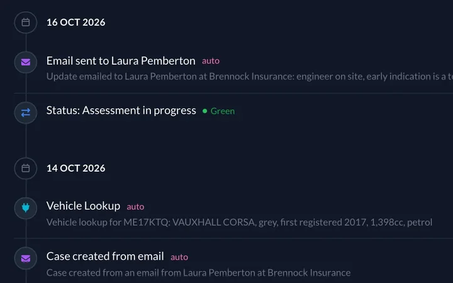Click the auto tag beside Case created
The image size is (453, 283).
(179, 257)
